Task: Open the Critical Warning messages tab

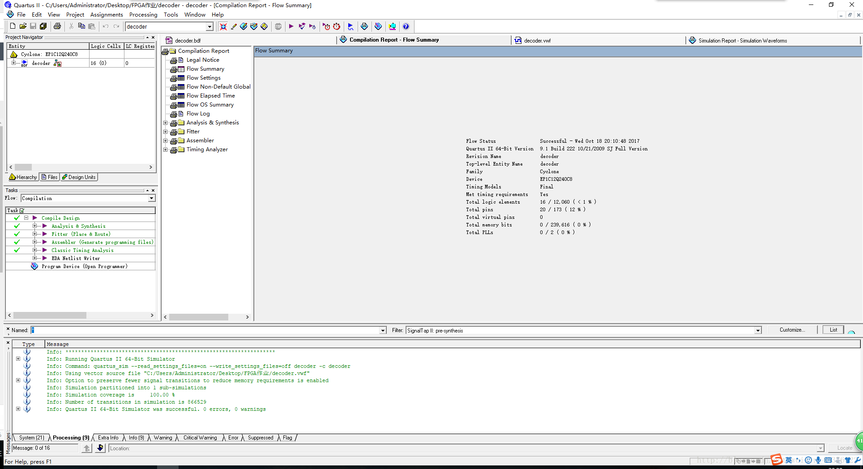Action: click(x=200, y=438)
